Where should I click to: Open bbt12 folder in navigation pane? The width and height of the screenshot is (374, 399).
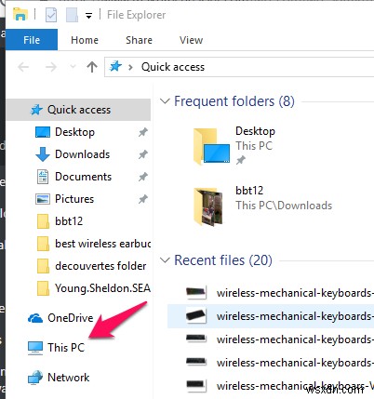coord(69,221)
